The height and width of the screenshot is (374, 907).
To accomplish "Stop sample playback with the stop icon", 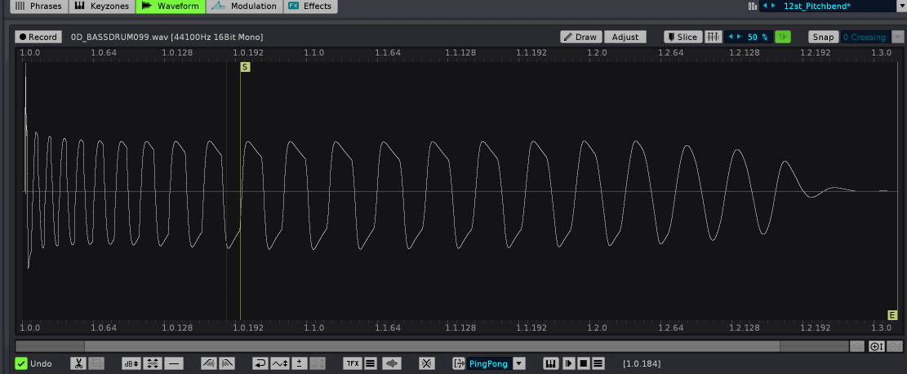I will click(x=584, y=363).
